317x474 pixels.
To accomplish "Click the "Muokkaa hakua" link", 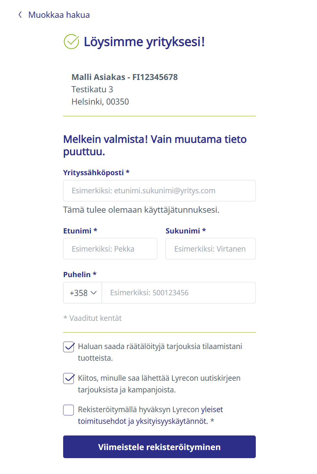I will (x=59, y=15).
